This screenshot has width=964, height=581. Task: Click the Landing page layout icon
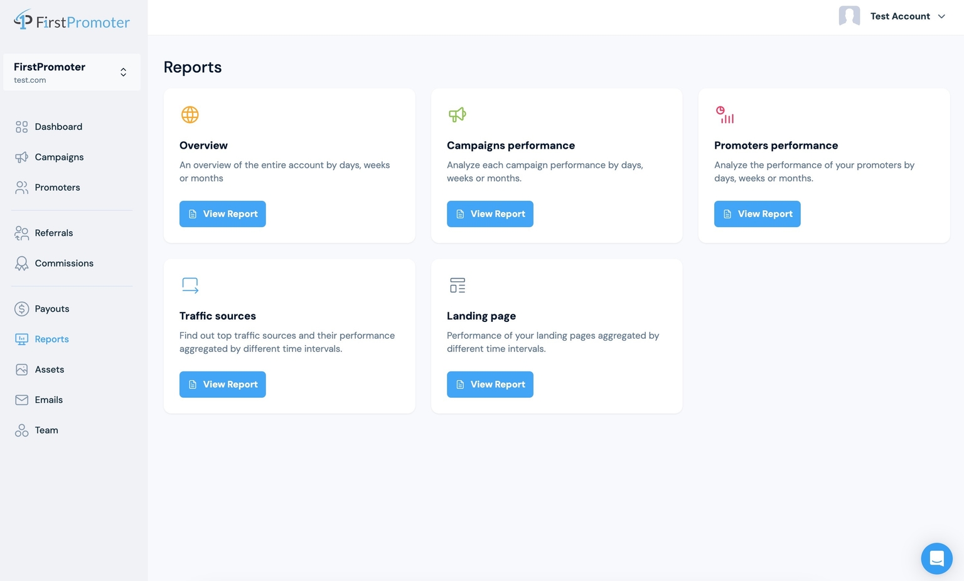coord(458,285)
